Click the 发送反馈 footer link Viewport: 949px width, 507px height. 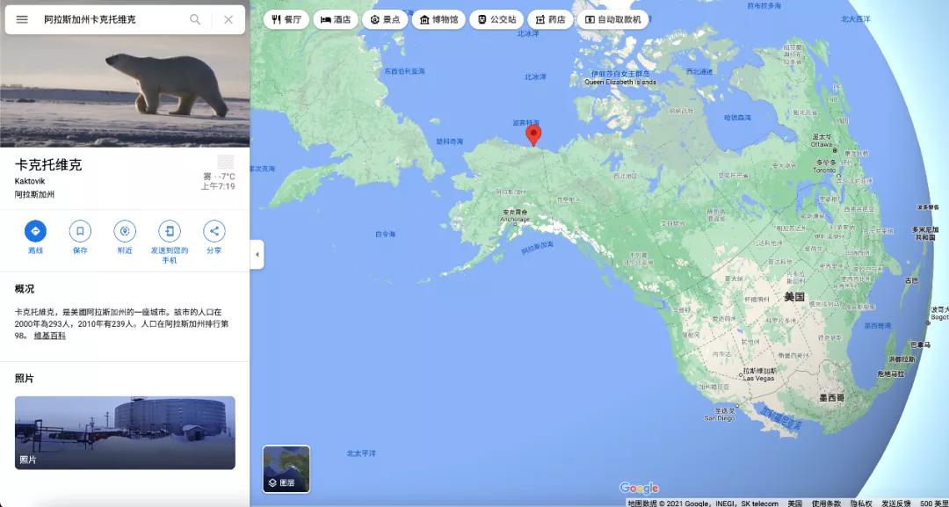[896, 503]
